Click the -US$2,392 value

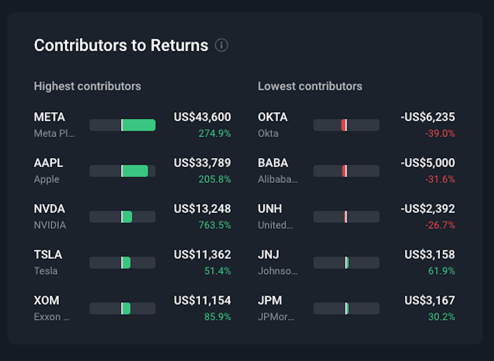point(428,209)
